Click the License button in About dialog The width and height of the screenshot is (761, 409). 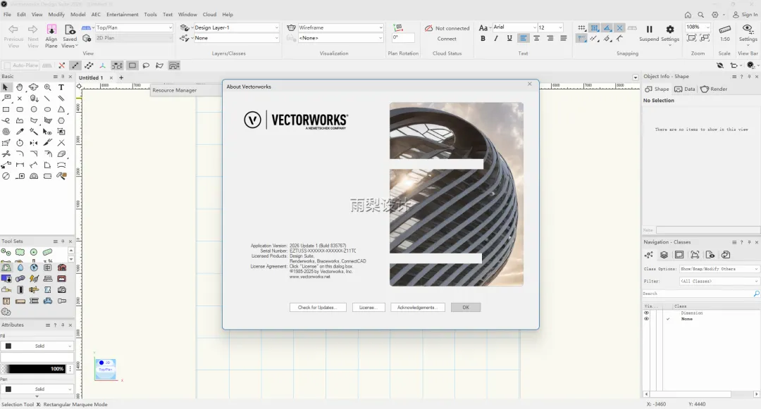point(369,307)
